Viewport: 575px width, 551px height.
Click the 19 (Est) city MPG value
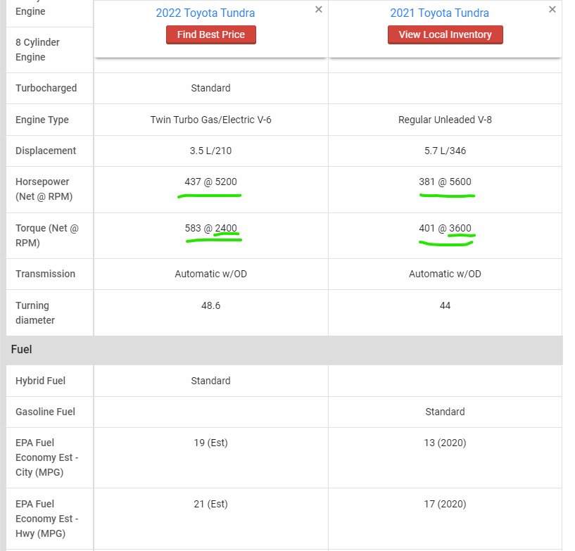pyautogui.click(x=211, y=443)
